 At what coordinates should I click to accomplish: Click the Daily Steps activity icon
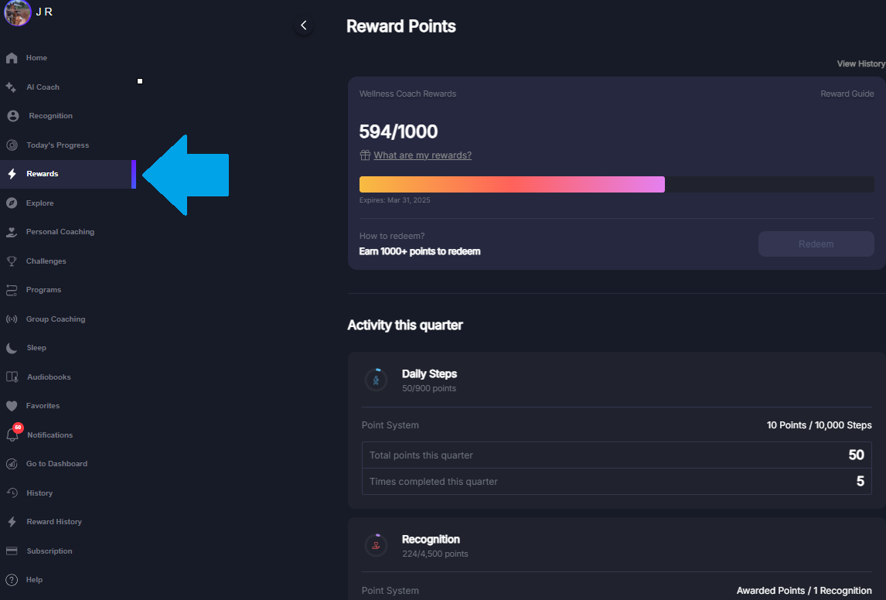click(x=377, y=380)
